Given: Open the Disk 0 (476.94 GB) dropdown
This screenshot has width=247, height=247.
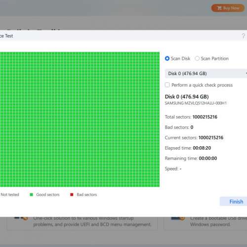Looking at the screenshot, I should (206, 74).
